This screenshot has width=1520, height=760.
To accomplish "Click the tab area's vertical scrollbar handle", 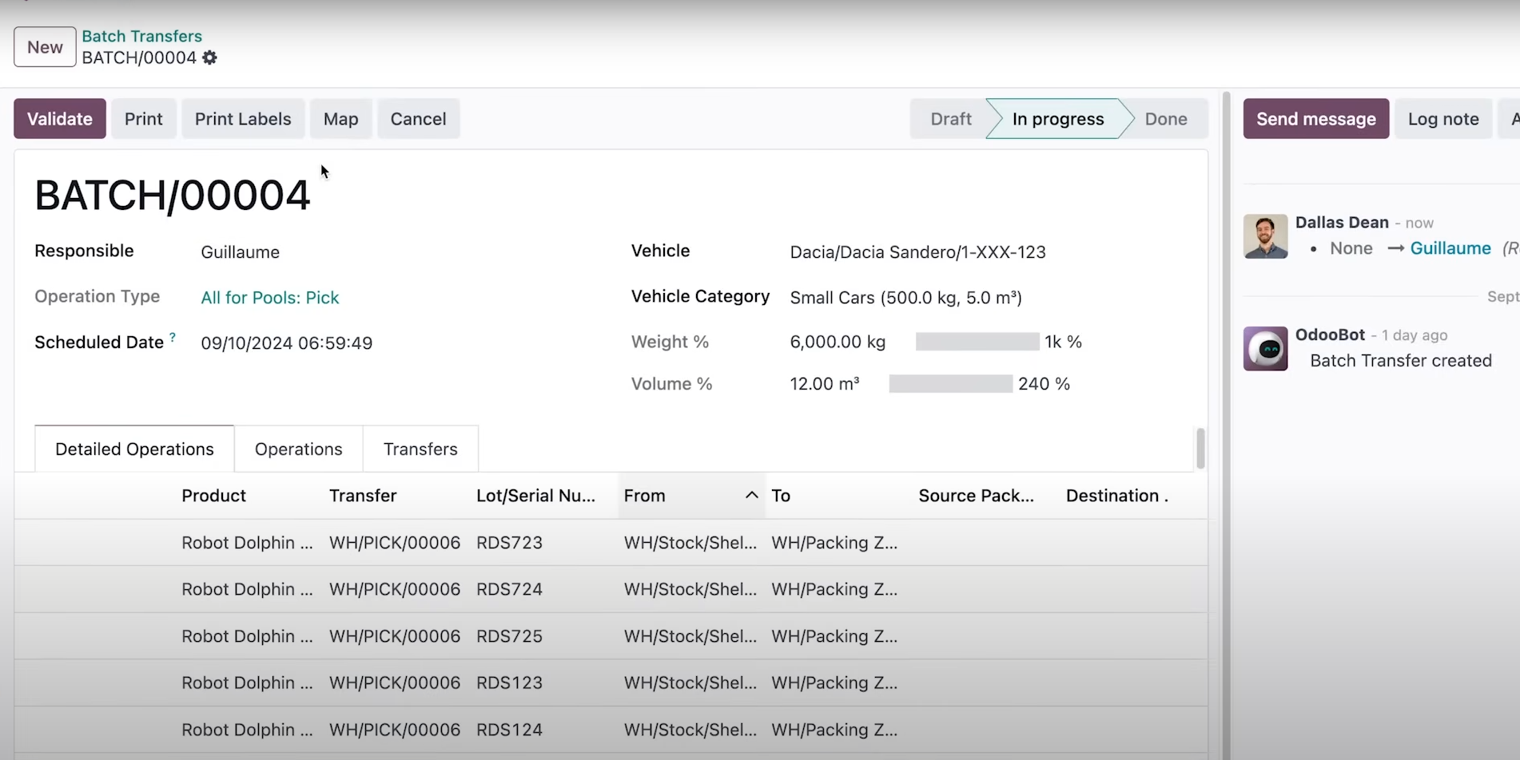I will pos(1200,449).
